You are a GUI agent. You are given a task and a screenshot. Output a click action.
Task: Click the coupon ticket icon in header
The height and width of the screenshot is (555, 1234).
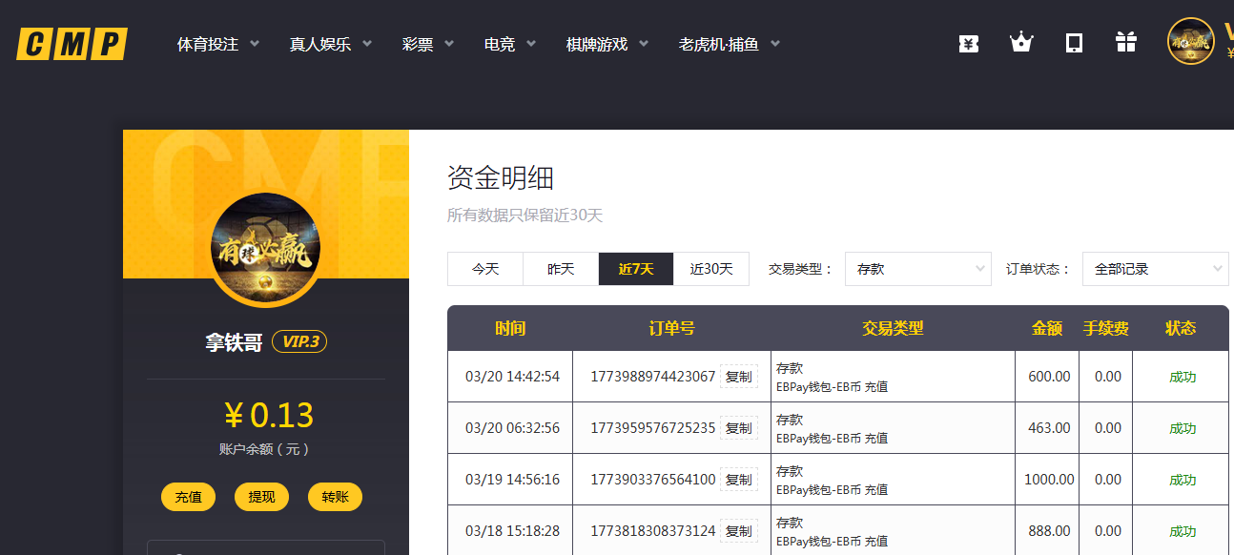(x=969, y=43)
